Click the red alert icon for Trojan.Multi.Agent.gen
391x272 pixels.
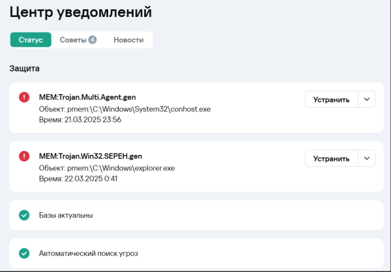pyautogui.click(x=24, y=97)
